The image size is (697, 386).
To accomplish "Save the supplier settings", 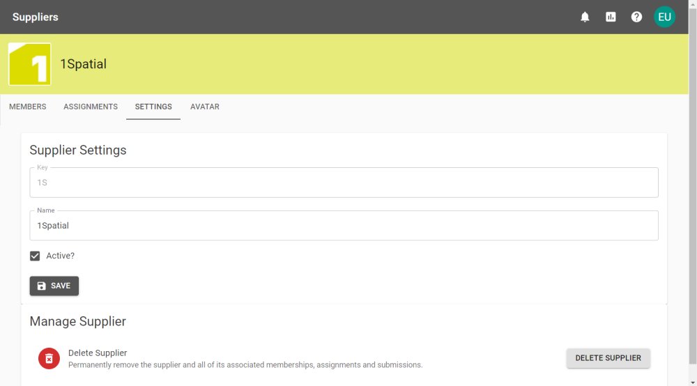I will [54, 286].
